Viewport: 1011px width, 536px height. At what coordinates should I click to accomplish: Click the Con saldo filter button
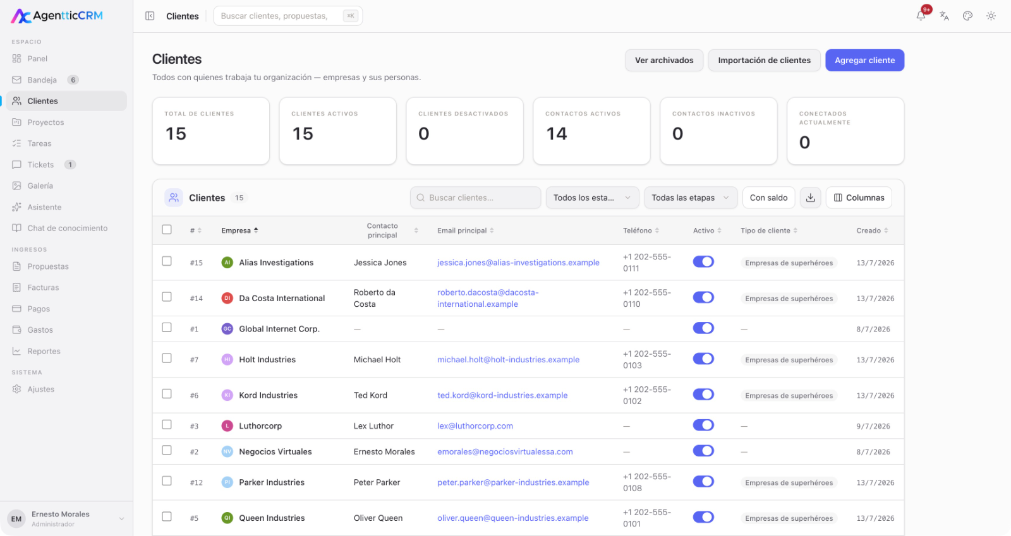768,198
